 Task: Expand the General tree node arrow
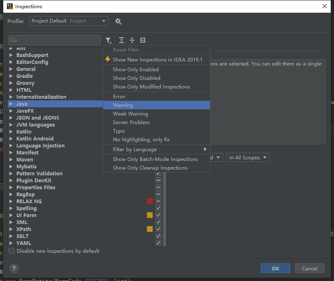11,69
